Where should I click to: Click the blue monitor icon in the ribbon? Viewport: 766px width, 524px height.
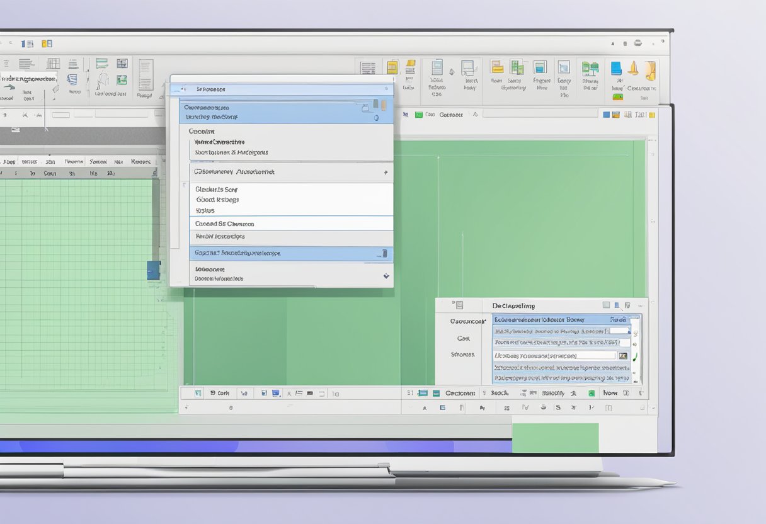[540, 67]
